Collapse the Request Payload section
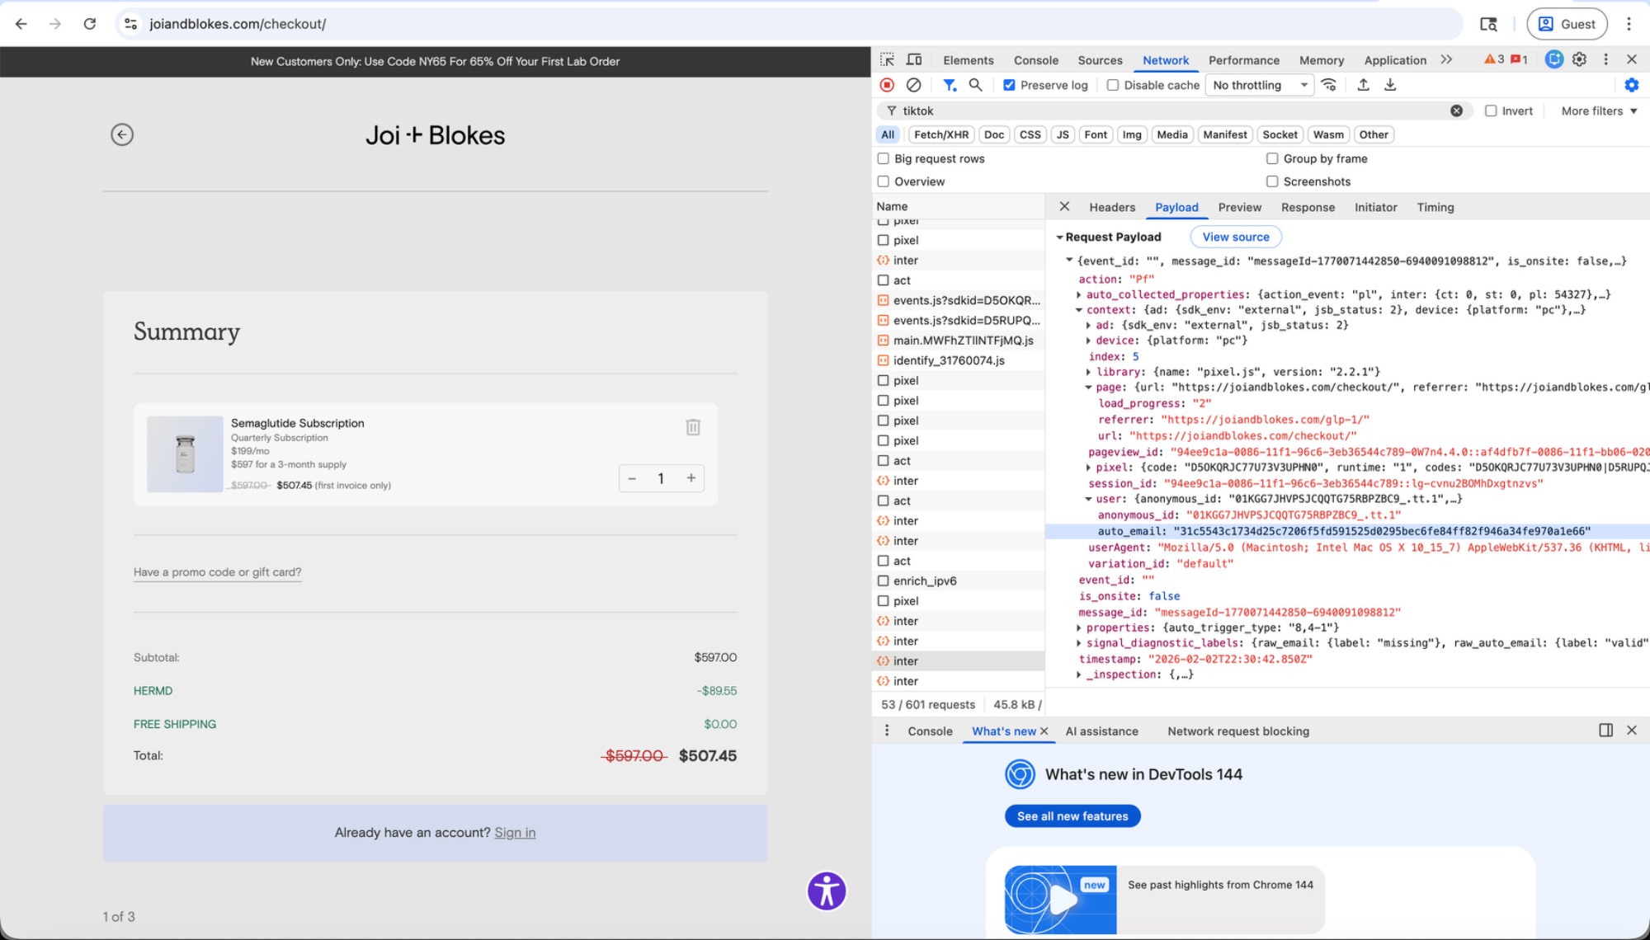 (1062, 237)
